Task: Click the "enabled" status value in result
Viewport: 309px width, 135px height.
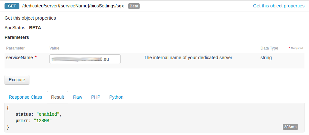Action: 48,114
